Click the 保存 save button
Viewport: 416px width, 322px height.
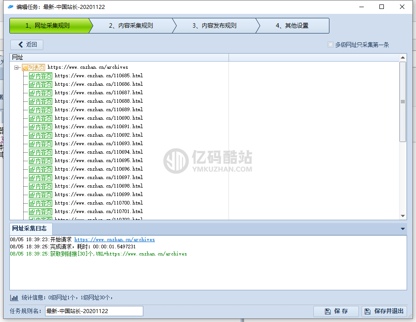[336, 311]
